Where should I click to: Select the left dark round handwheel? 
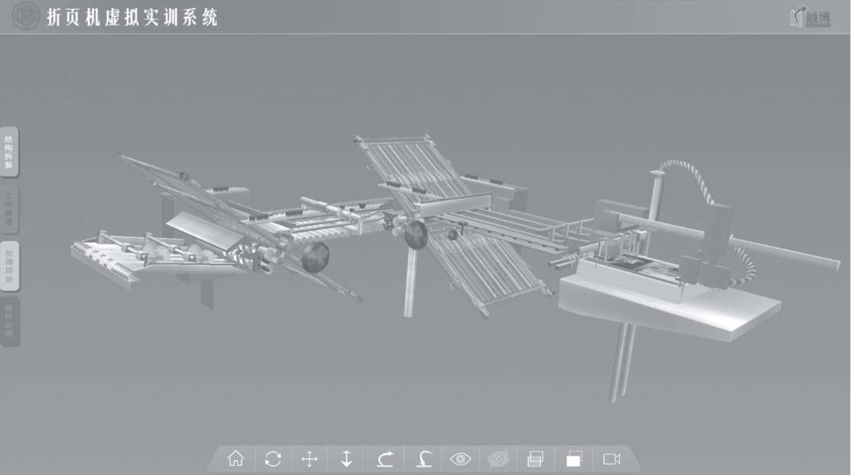(x=315, y=257)
